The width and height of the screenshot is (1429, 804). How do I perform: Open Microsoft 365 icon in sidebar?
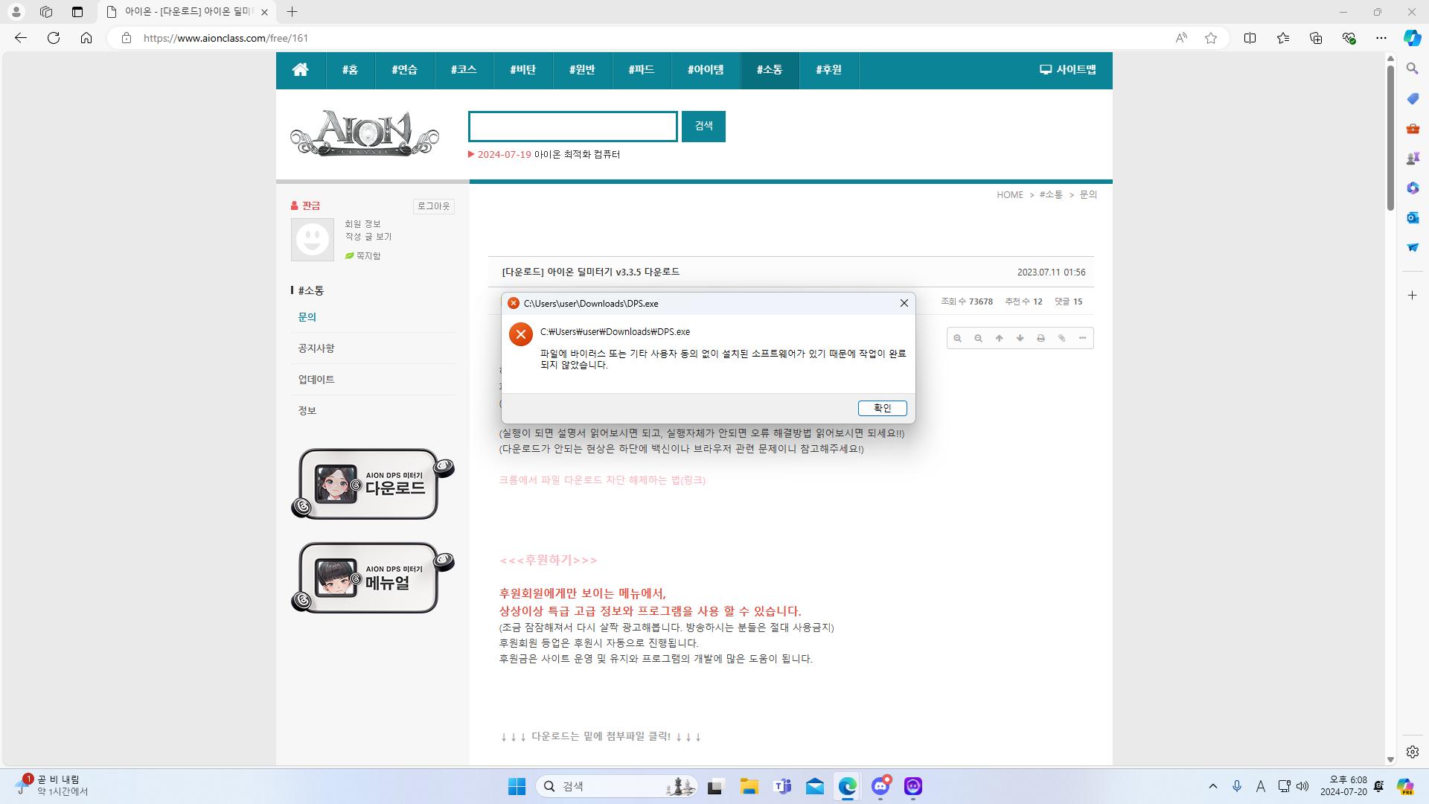1413,188
